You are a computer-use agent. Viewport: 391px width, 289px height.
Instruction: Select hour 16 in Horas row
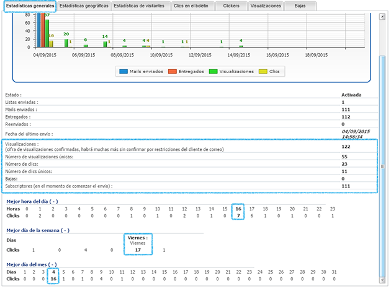click(238, 209)
